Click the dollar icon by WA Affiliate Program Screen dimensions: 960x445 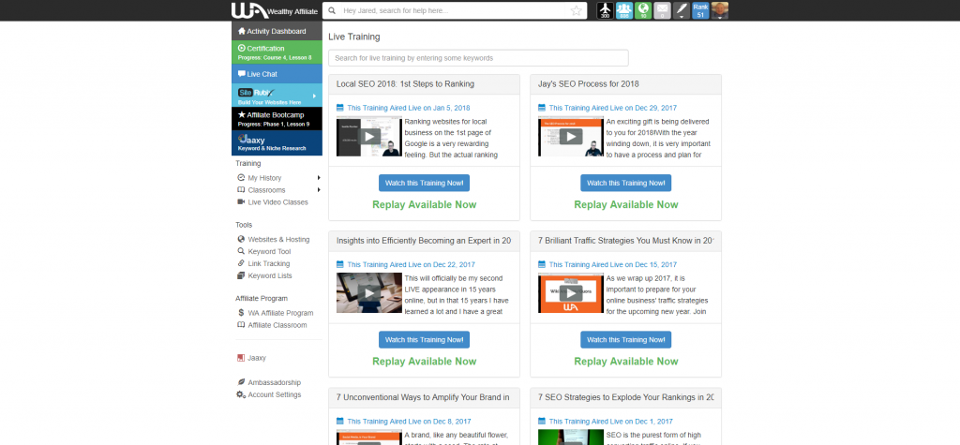(241, 313)
